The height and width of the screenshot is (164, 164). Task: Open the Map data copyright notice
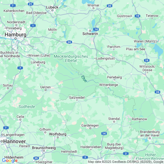coord(126,162)
